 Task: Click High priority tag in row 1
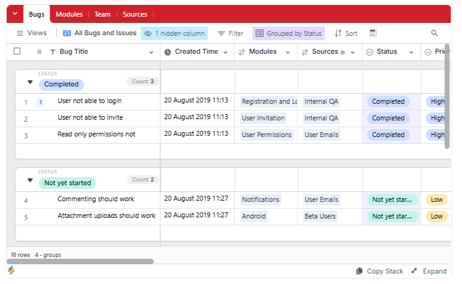[x=438, y=101]
